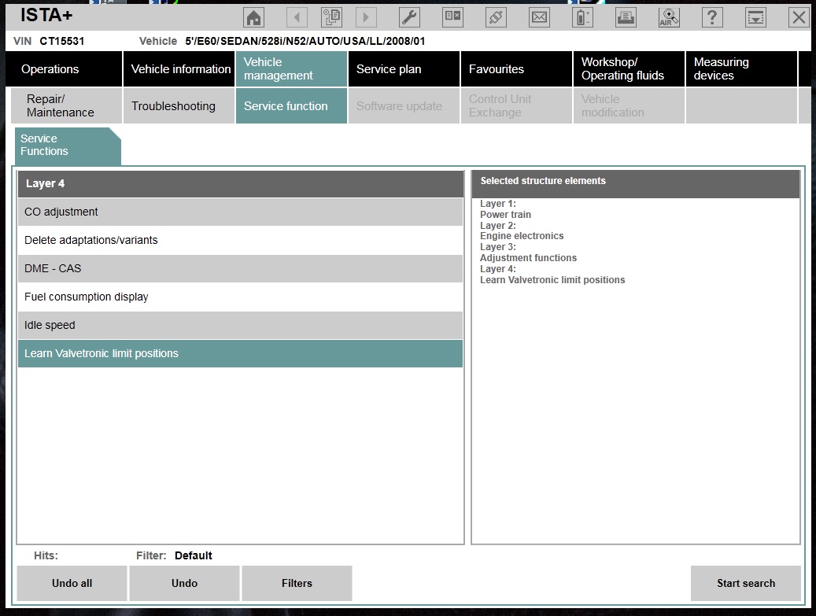Open the control unit tree comparison icon
This screenshot has height=616, width=816.
(452, 17)
